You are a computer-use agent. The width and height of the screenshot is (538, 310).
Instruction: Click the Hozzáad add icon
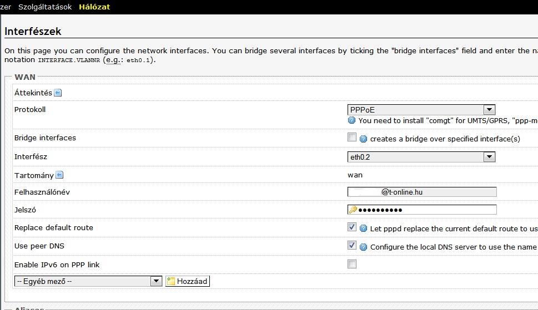coord(171,281)
